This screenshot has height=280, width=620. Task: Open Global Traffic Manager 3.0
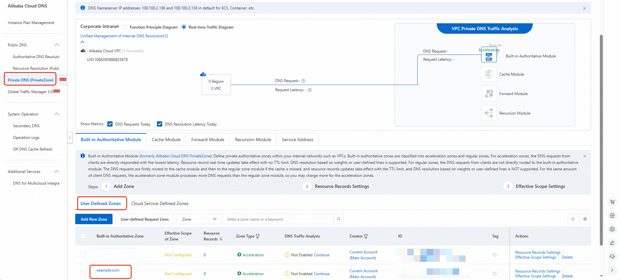30,92
